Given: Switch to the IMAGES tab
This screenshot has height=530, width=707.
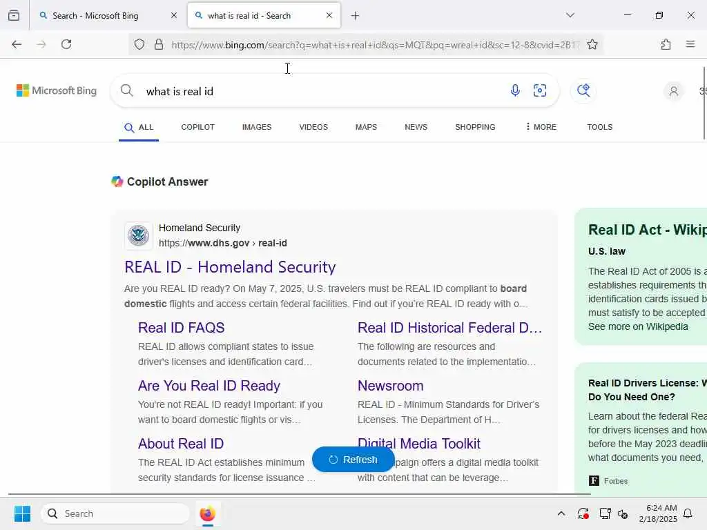Looking at the screenshot, I should (257, 127).
